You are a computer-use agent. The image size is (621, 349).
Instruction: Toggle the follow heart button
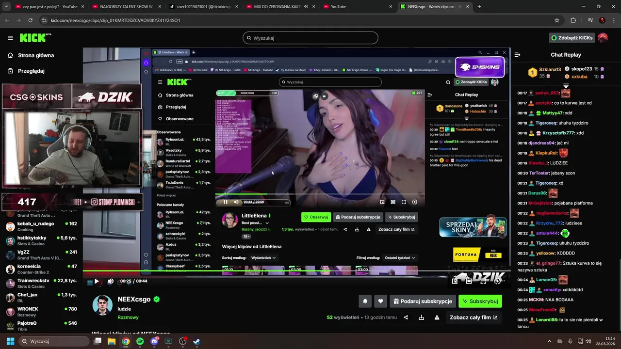tap(380, 301)
